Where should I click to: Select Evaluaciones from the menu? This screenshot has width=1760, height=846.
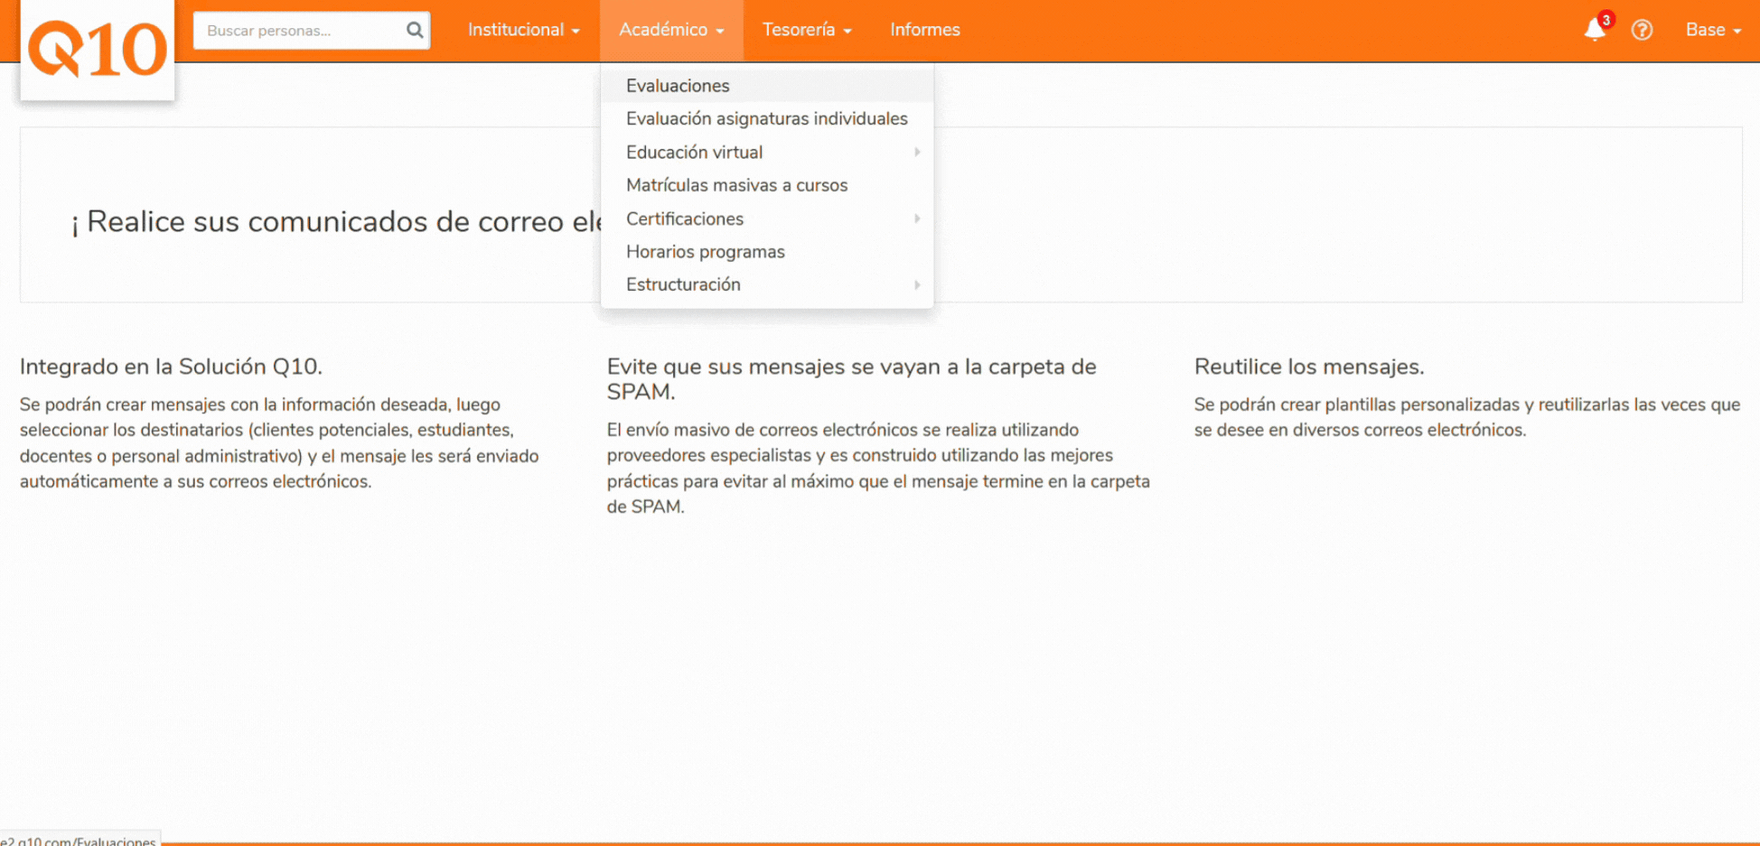click(x=767, y=86)
